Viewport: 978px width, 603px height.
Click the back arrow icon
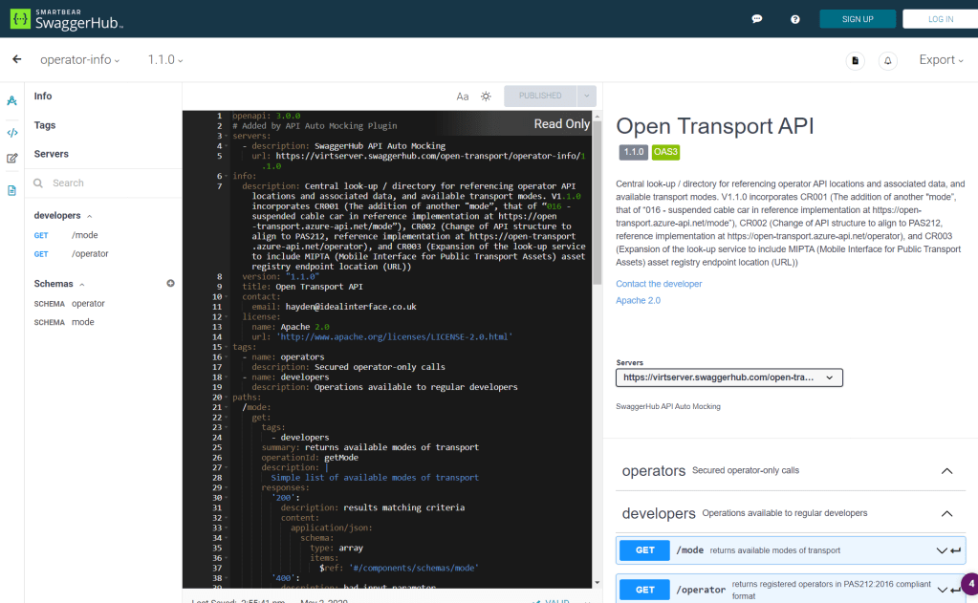coord(16,59)
